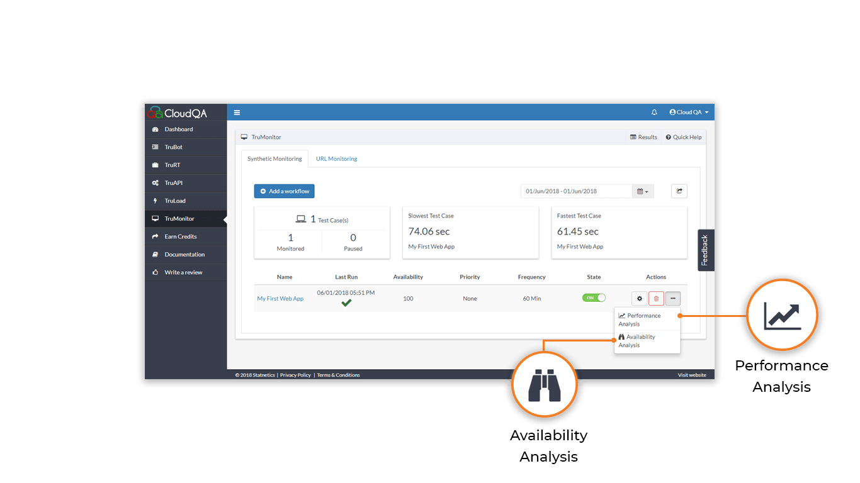Click the Add a workflow button
This screenshot has width=860, height=483.
tap(284, 191)
